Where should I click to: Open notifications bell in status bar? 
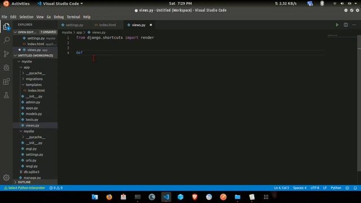point(355,188)
